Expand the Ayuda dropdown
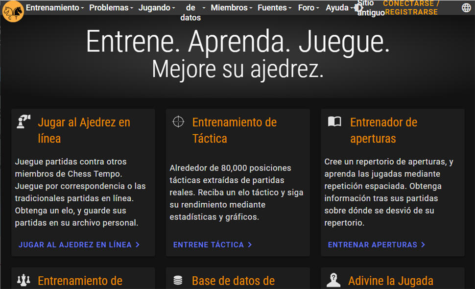Screen dimensions: 475x289 (338, 8)
